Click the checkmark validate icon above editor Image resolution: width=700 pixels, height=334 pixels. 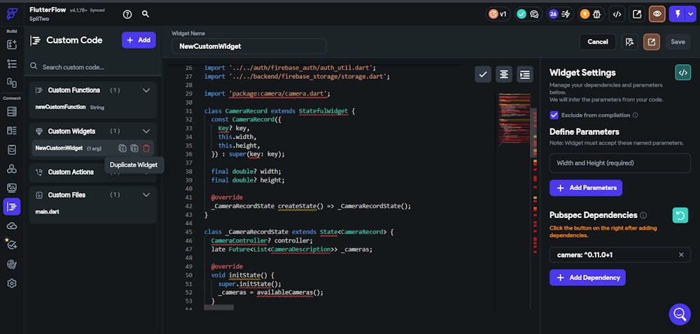(x=482, y=74)
